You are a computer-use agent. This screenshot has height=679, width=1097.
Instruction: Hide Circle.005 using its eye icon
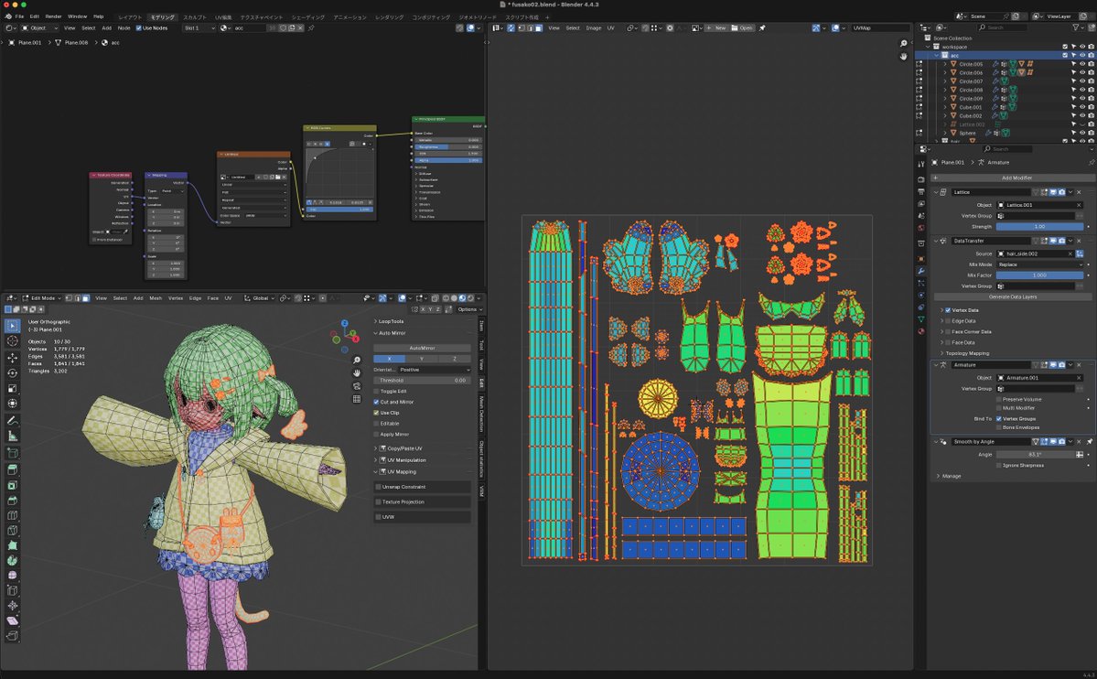[x=1082, y=64]
